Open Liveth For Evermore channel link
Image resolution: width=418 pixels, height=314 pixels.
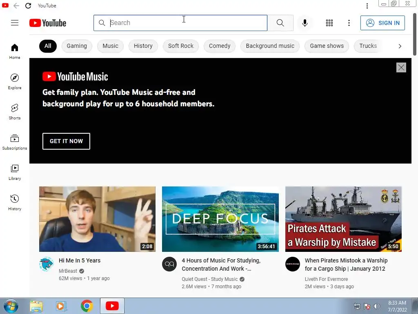[326, 279]
